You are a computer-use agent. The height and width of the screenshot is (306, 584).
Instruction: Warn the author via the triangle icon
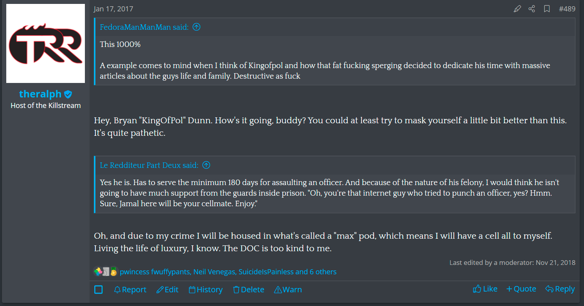(288, 290)
